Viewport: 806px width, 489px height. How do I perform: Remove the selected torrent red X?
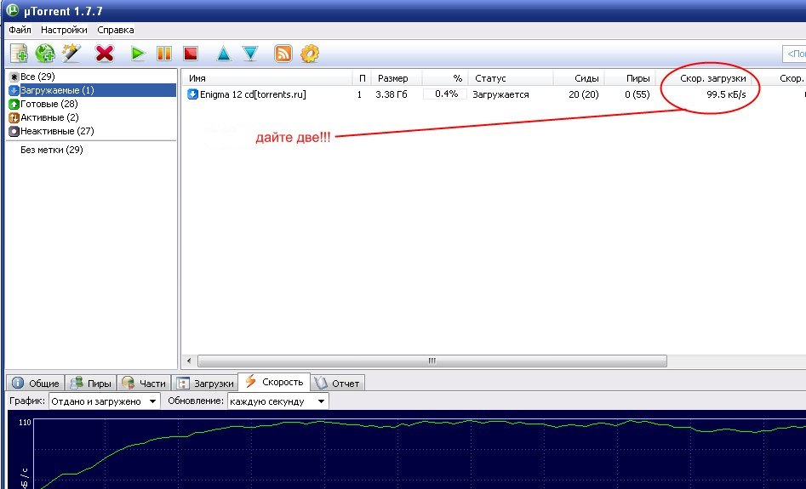click(105, 54)
